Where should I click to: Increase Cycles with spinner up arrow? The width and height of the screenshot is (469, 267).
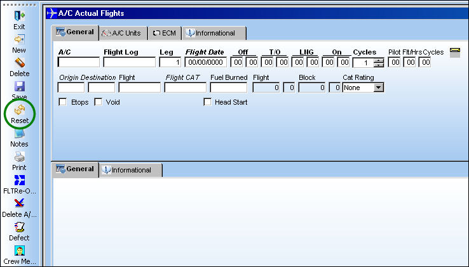click(x=379, y=60)
